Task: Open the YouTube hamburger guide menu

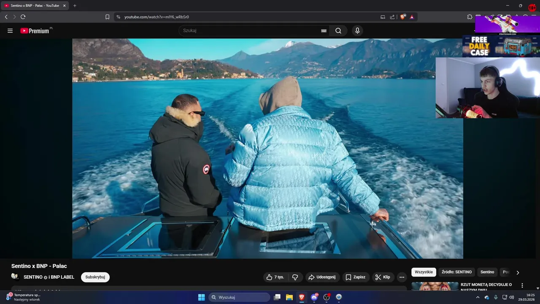Action: tap(10, 31)
